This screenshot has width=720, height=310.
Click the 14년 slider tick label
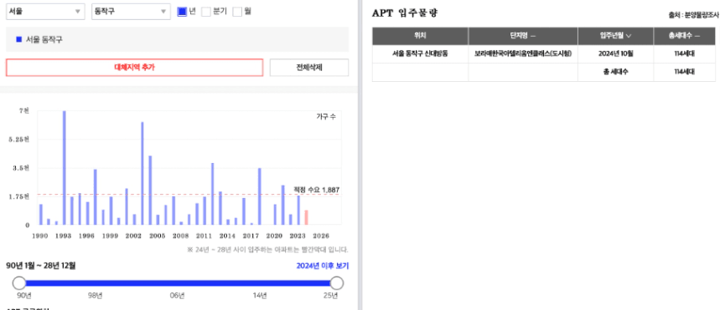point(260,296)
